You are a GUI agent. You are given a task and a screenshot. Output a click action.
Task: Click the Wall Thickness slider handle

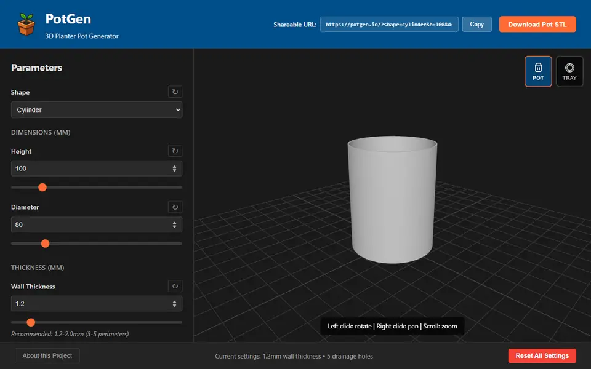click(x=31, y=322)
